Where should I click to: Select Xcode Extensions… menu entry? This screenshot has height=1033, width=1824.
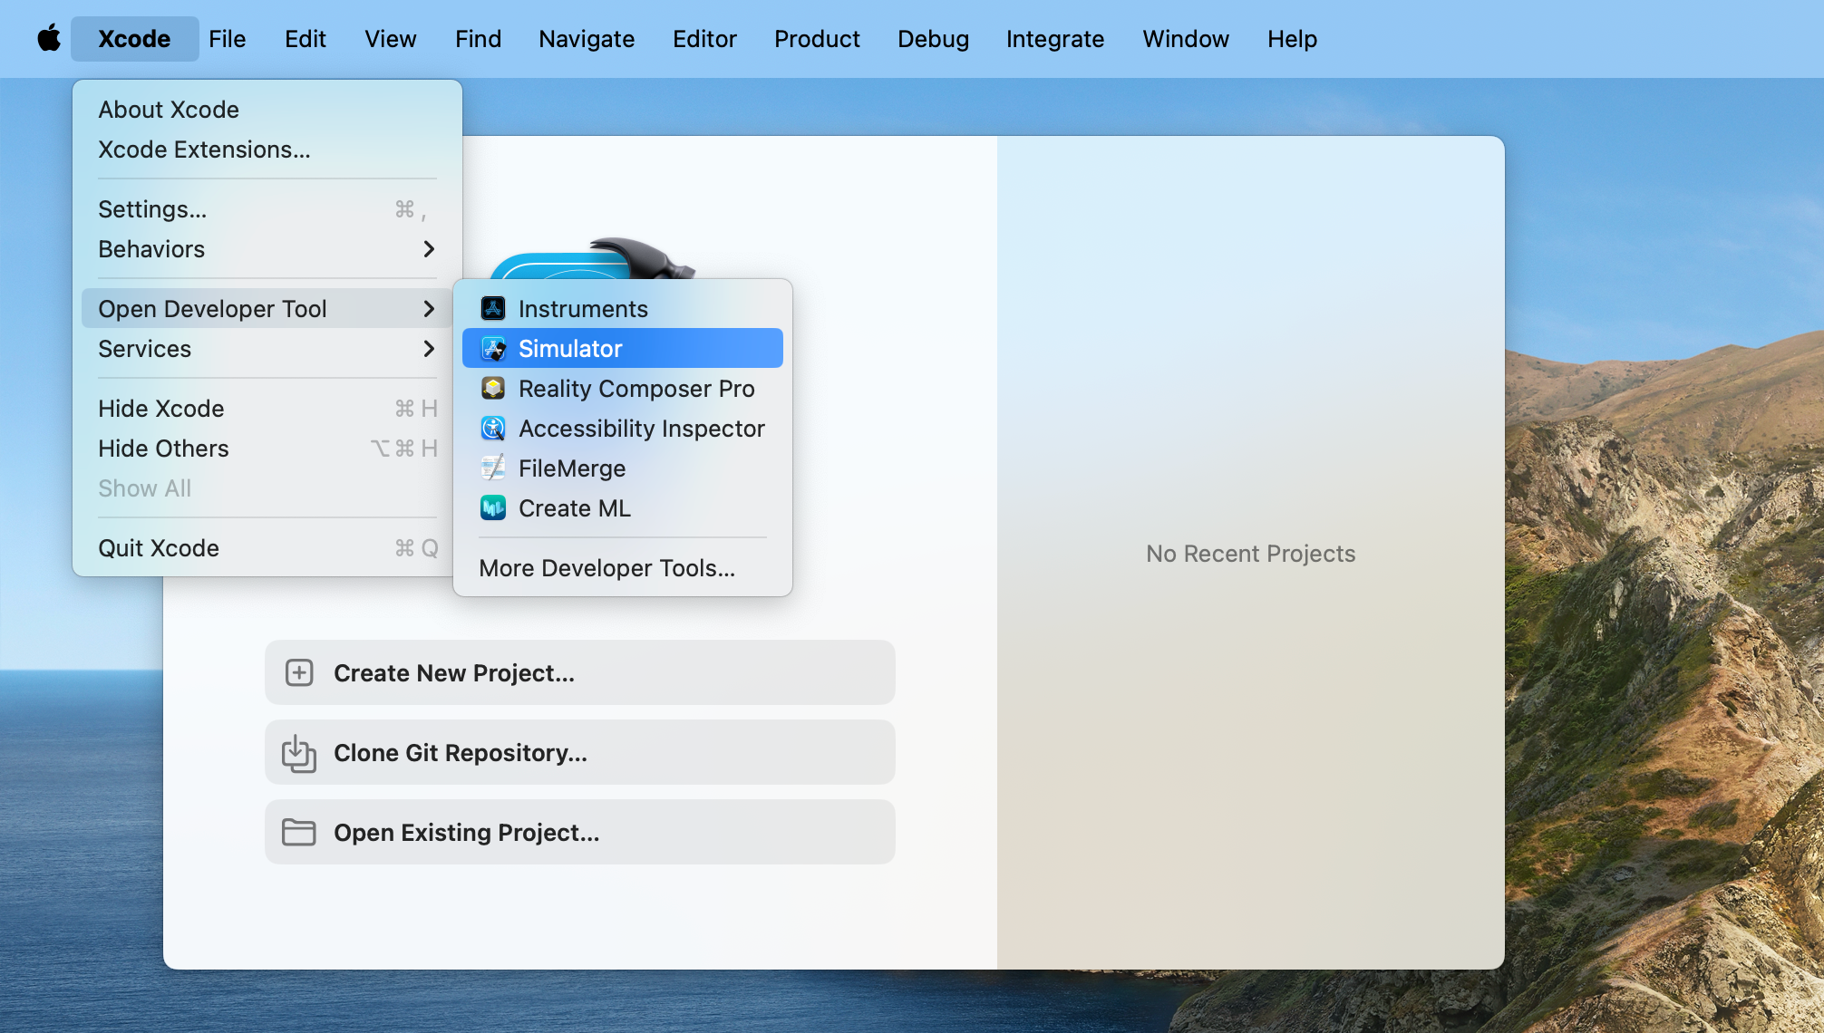click(x=267, y=150)
